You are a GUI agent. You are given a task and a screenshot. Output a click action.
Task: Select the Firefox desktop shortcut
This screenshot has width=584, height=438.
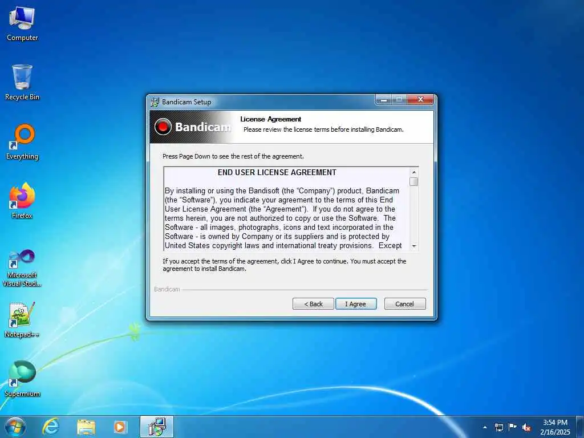point(22,201)
